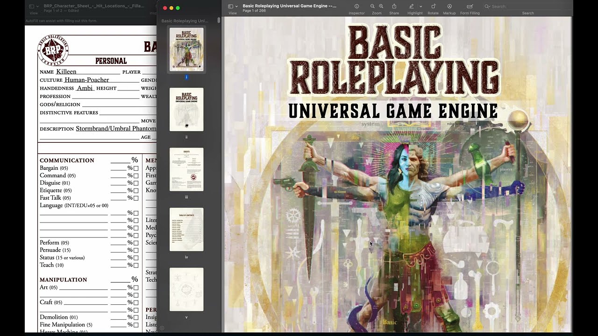Image resolution: width=598 pixels, height=336 pixels.
Task: Select page v thumbnail
Action: point(186,289)
